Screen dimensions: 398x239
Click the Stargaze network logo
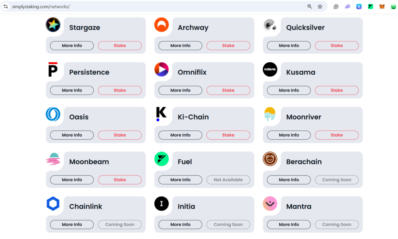pos(53,25)
